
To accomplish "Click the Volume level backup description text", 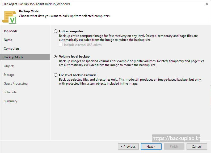I will pyautogui.click(x=132, y=63).
